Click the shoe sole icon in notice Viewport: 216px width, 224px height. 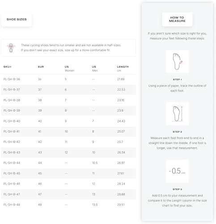click(x=11, y=48)
